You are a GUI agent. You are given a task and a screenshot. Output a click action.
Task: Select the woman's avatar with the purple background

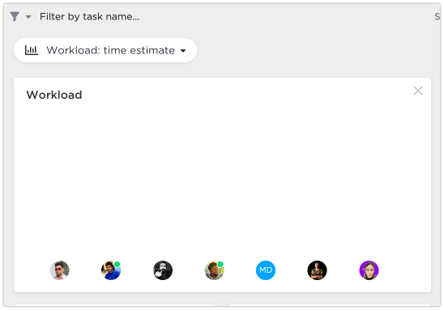pos(369,270)
